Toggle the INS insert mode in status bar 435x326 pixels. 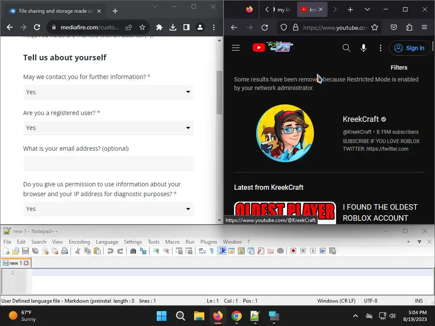[x=418, y=301]
